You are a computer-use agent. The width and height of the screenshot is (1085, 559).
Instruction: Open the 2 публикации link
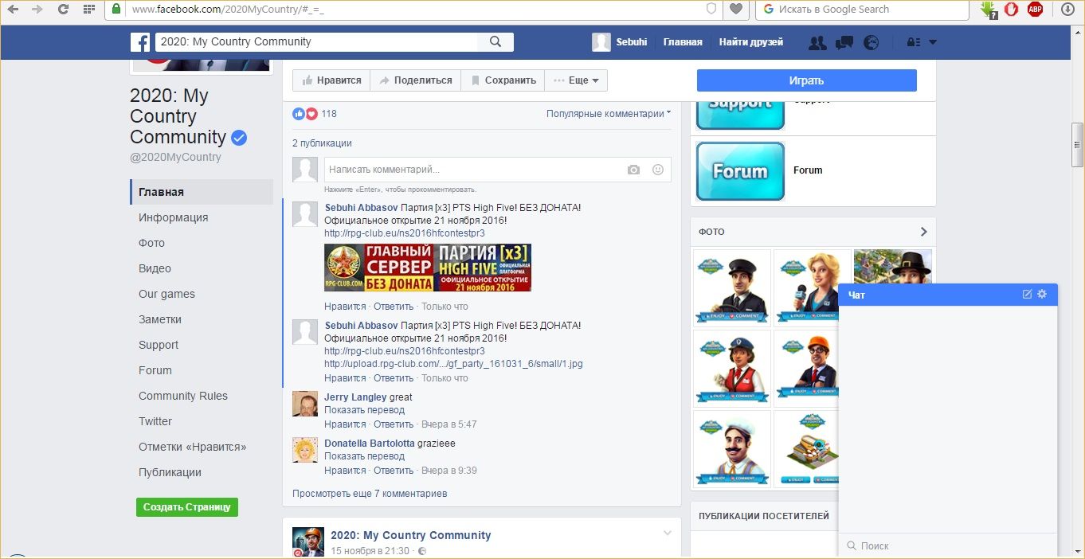(322, 143)
